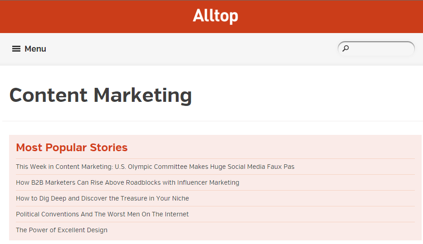This screenshot has height=244, width=423.
Task: Click the magnifying glass search icon
Action: pyautogui.click(x=345, y=48)
